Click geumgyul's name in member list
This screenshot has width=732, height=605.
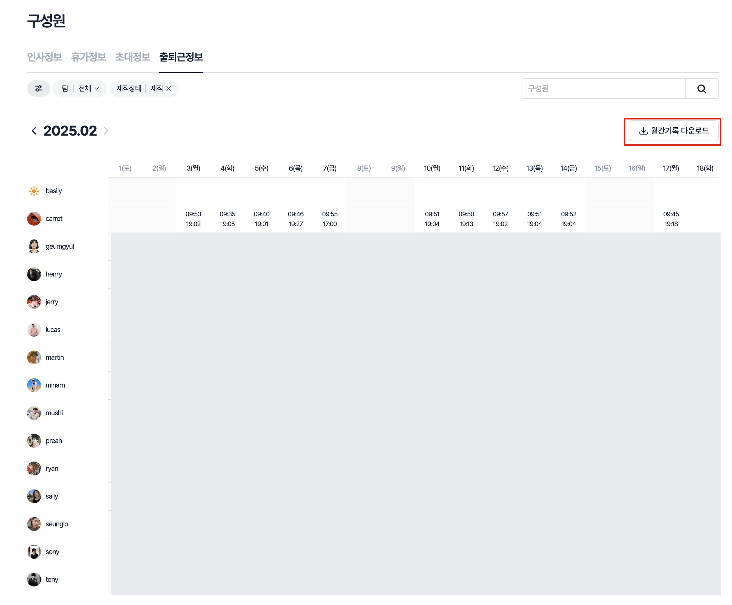(x=59, y=246)
